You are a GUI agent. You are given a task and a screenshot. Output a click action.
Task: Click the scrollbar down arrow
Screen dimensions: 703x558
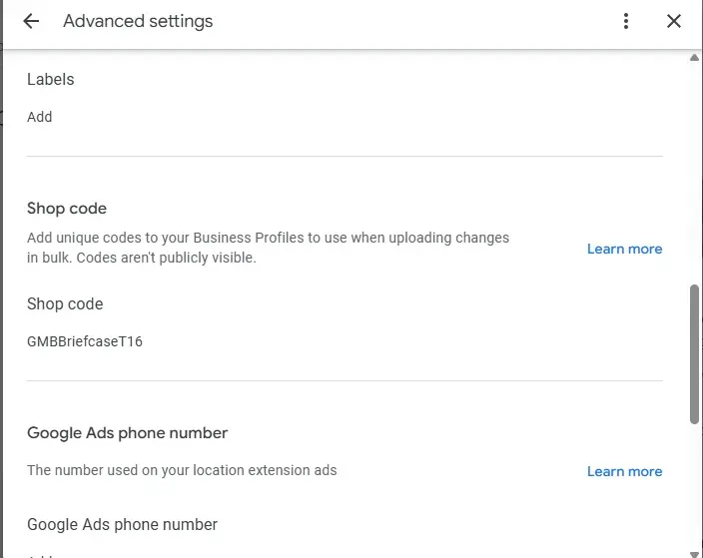click(x=695, y=551)
